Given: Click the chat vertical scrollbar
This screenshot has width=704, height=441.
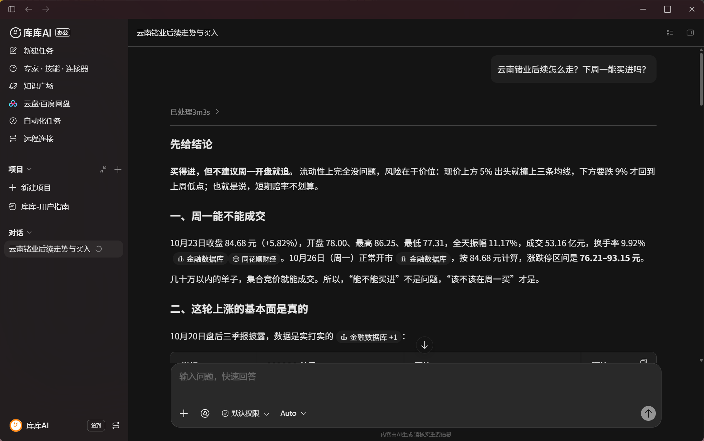Looking at the screenshot, I should pos(701,79).
